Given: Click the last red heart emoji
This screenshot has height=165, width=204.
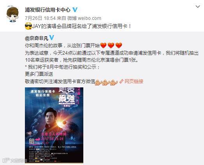Looking at the screenshot, I should 119,45.
